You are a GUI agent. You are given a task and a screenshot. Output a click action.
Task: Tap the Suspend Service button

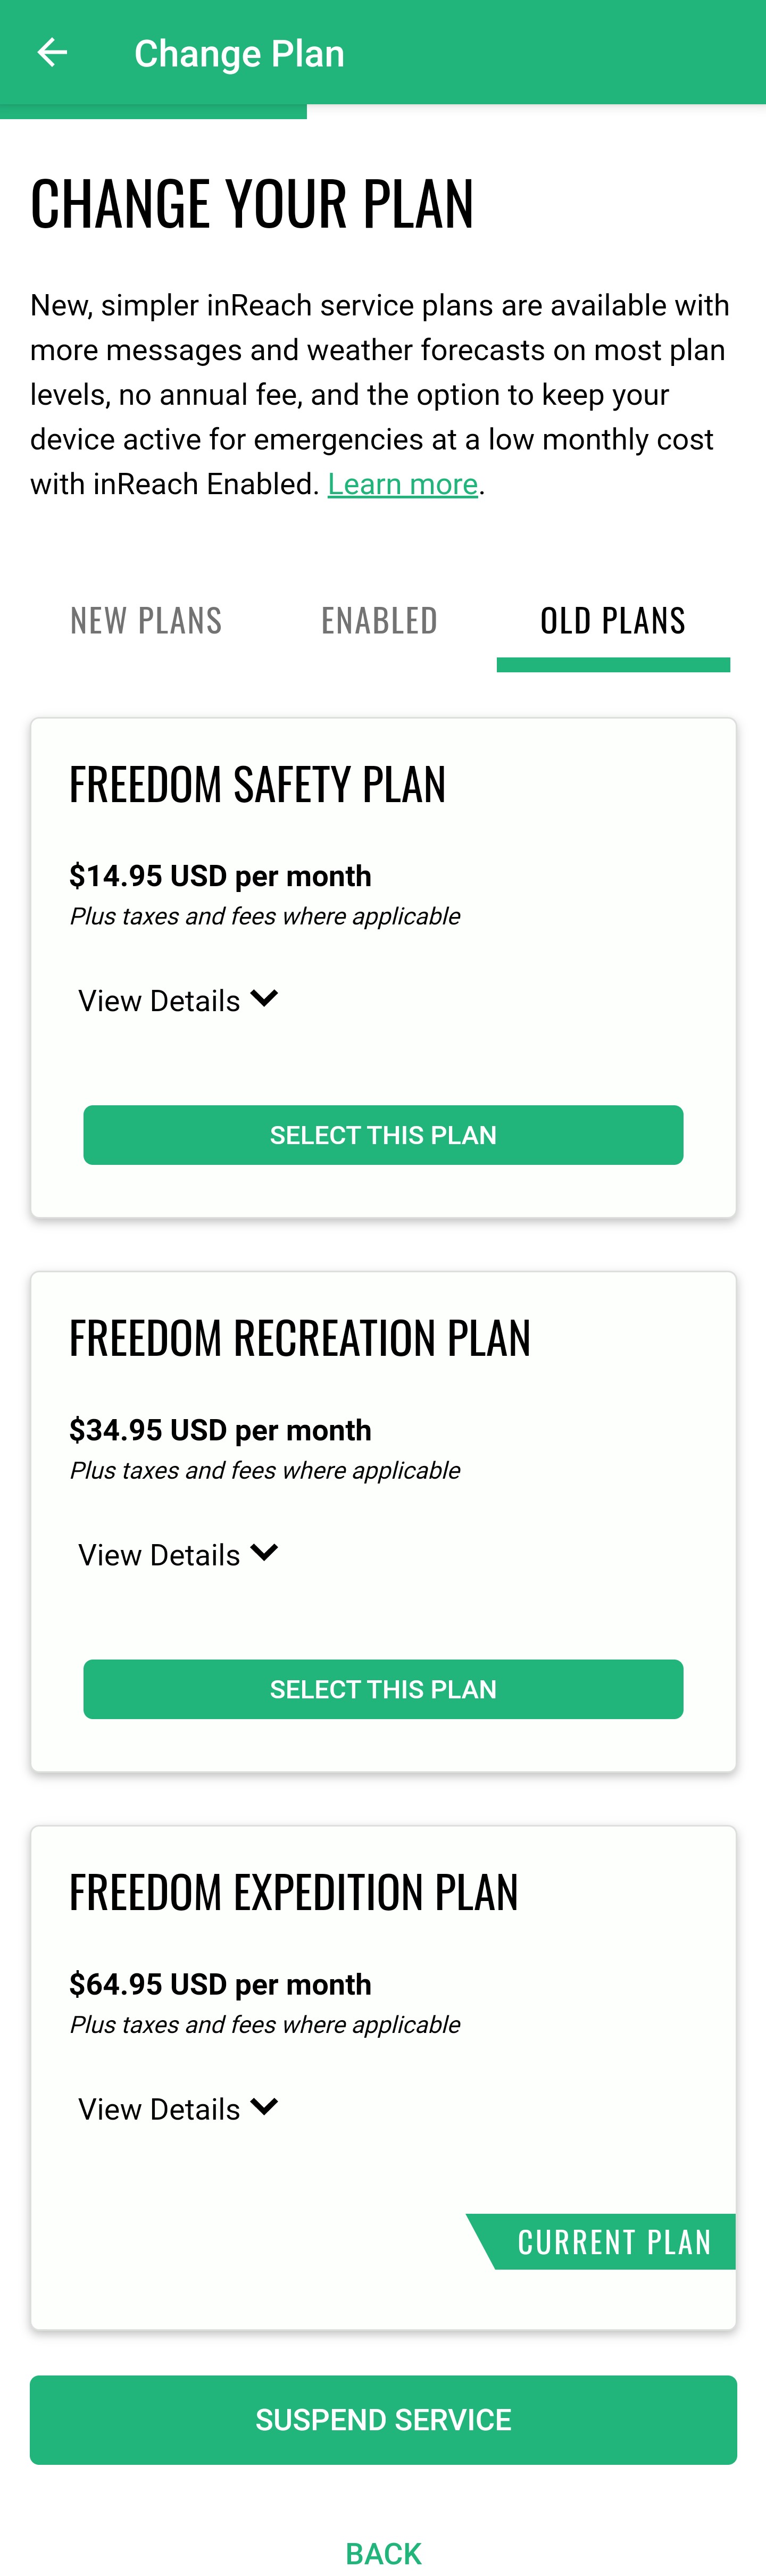tap(383, 2419)
